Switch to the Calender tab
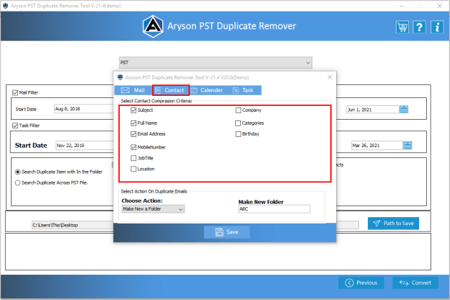The width and height of the screenshot is (450, 300). [207, 90]
